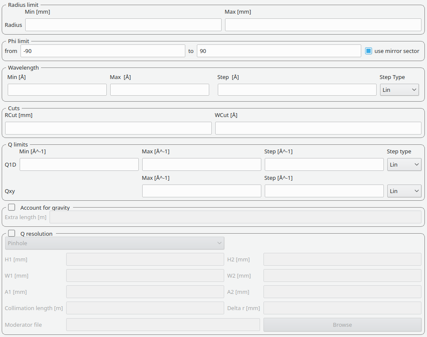
Task: Click the Q1D Min input field
Action: point(79,164)
